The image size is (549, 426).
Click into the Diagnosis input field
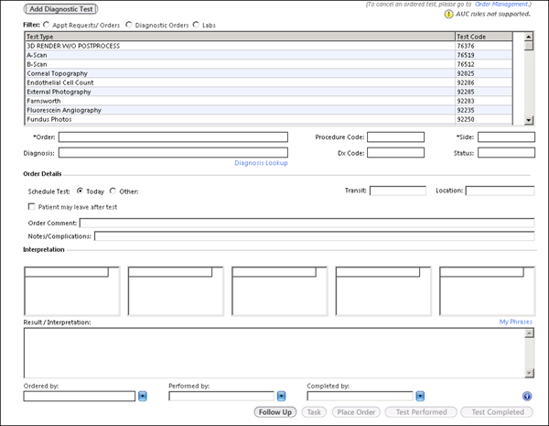[x=173, y=152]
